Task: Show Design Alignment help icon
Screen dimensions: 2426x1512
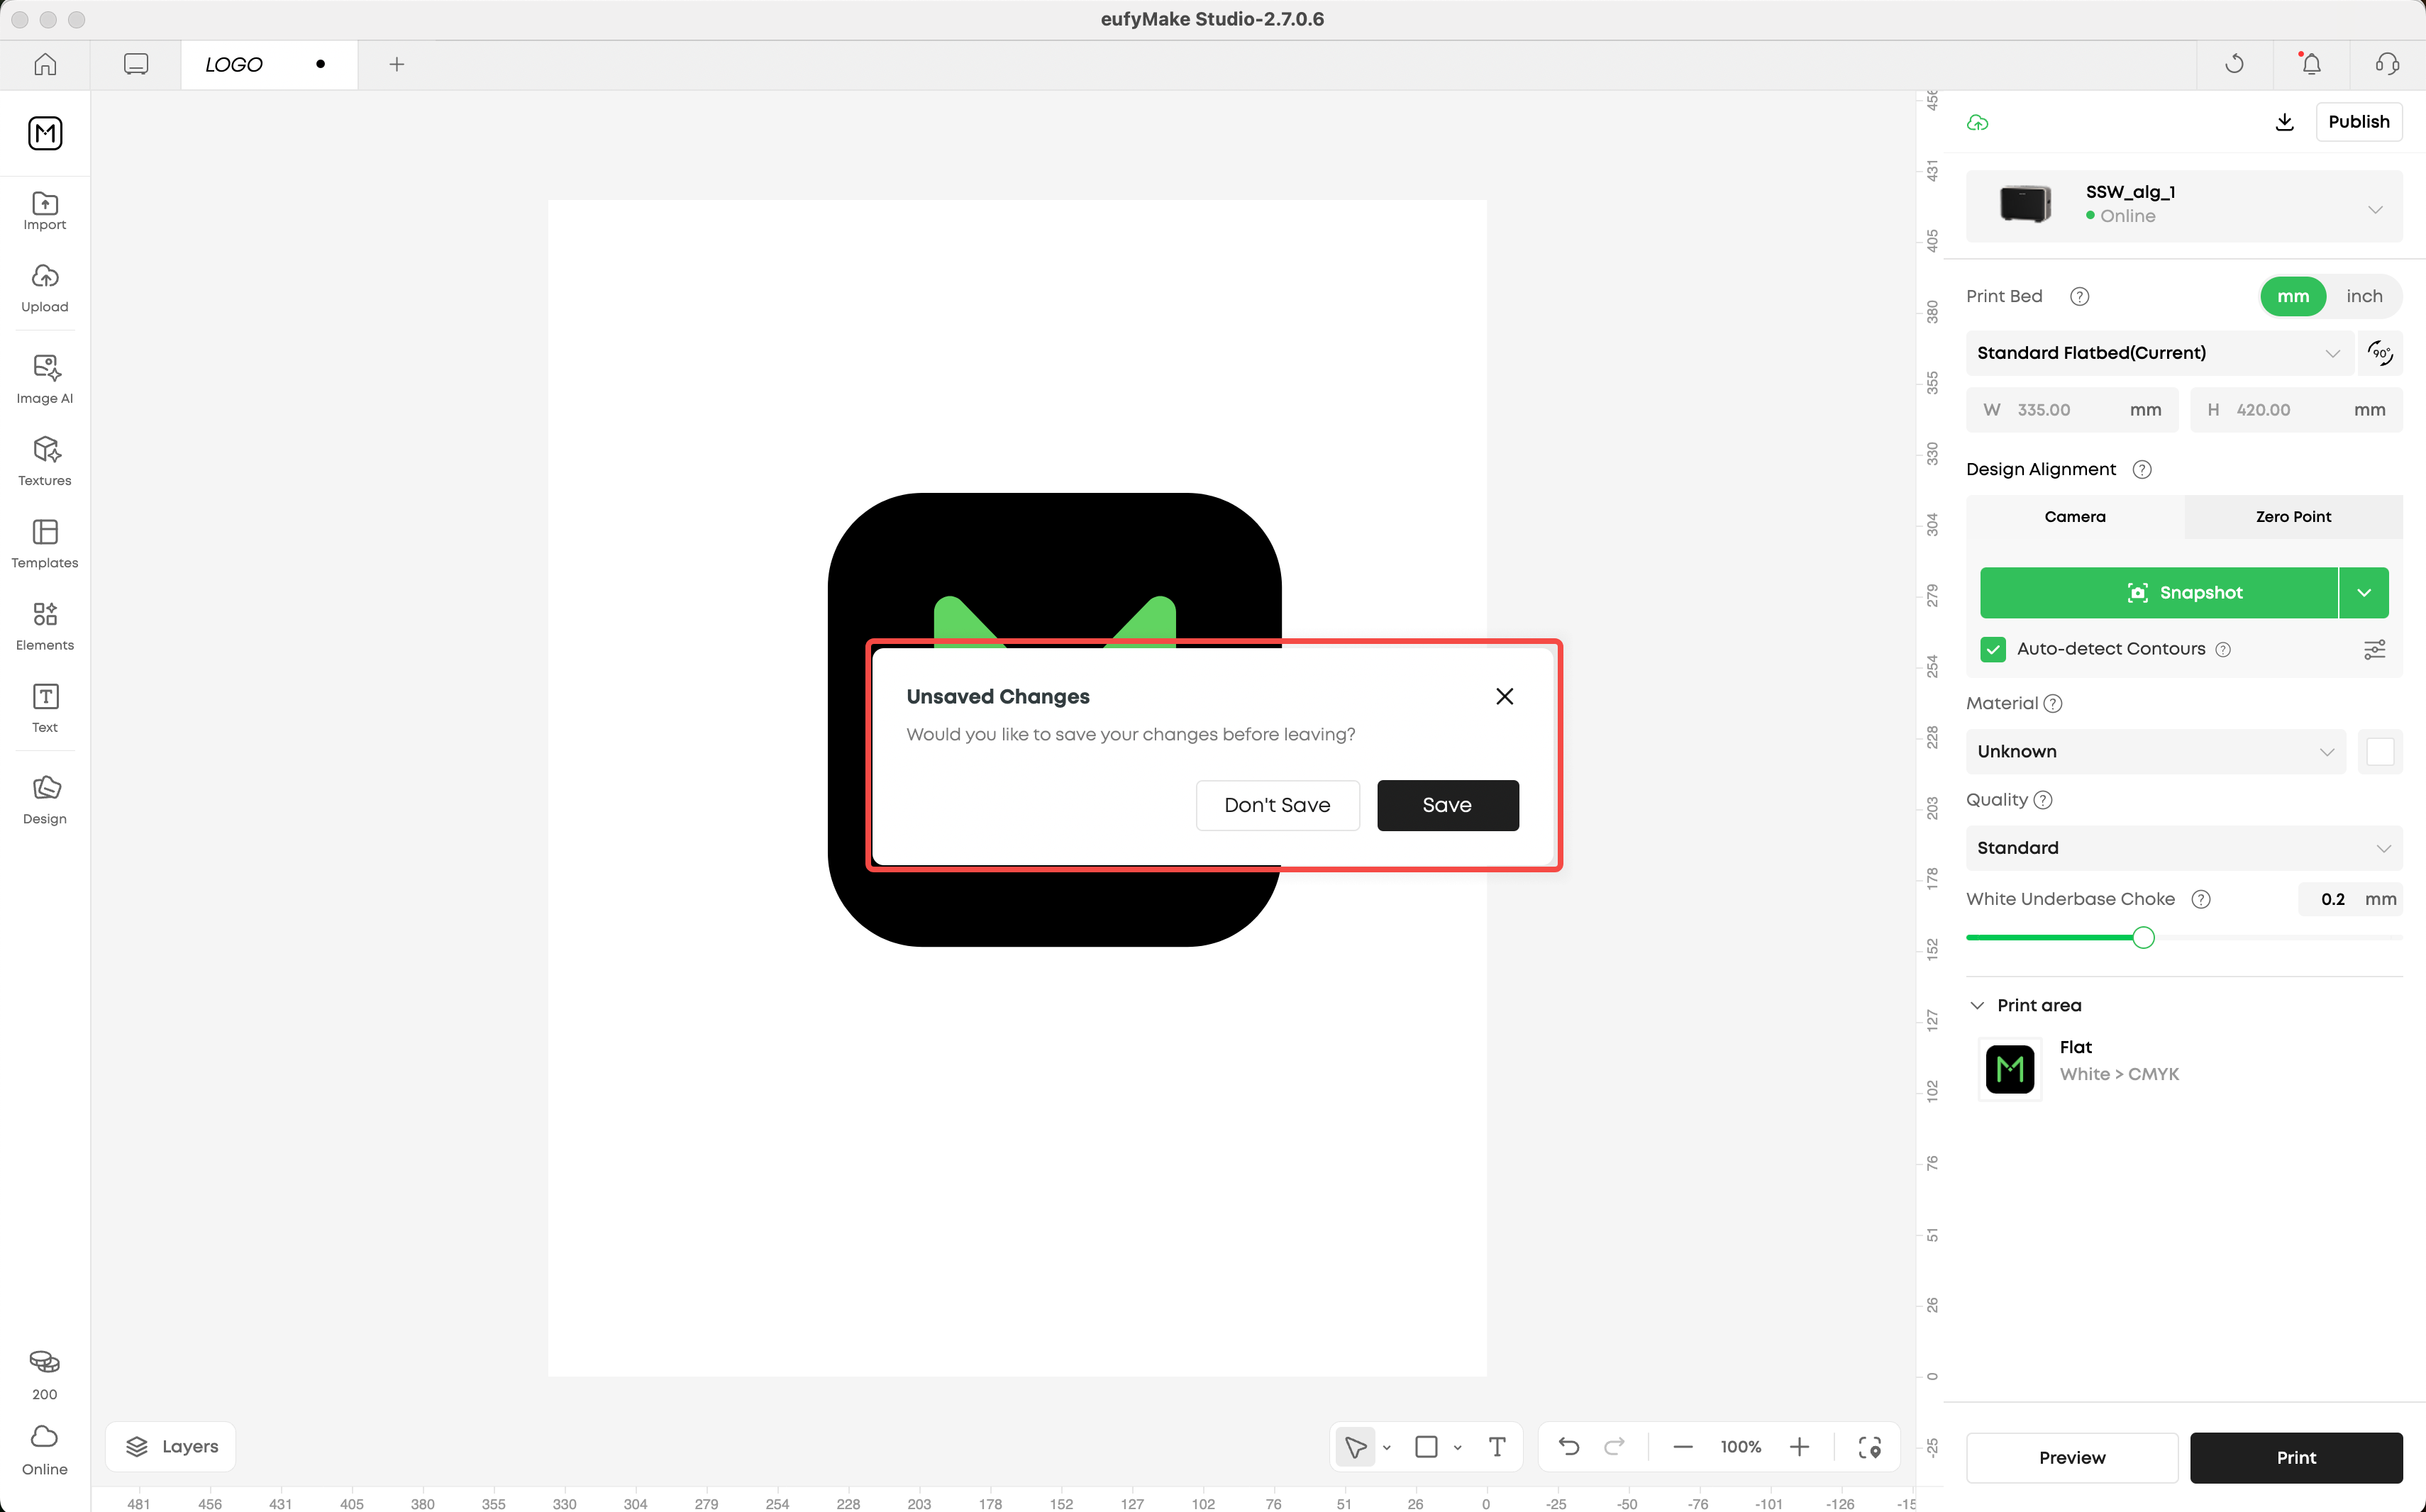Action: 2141,469
